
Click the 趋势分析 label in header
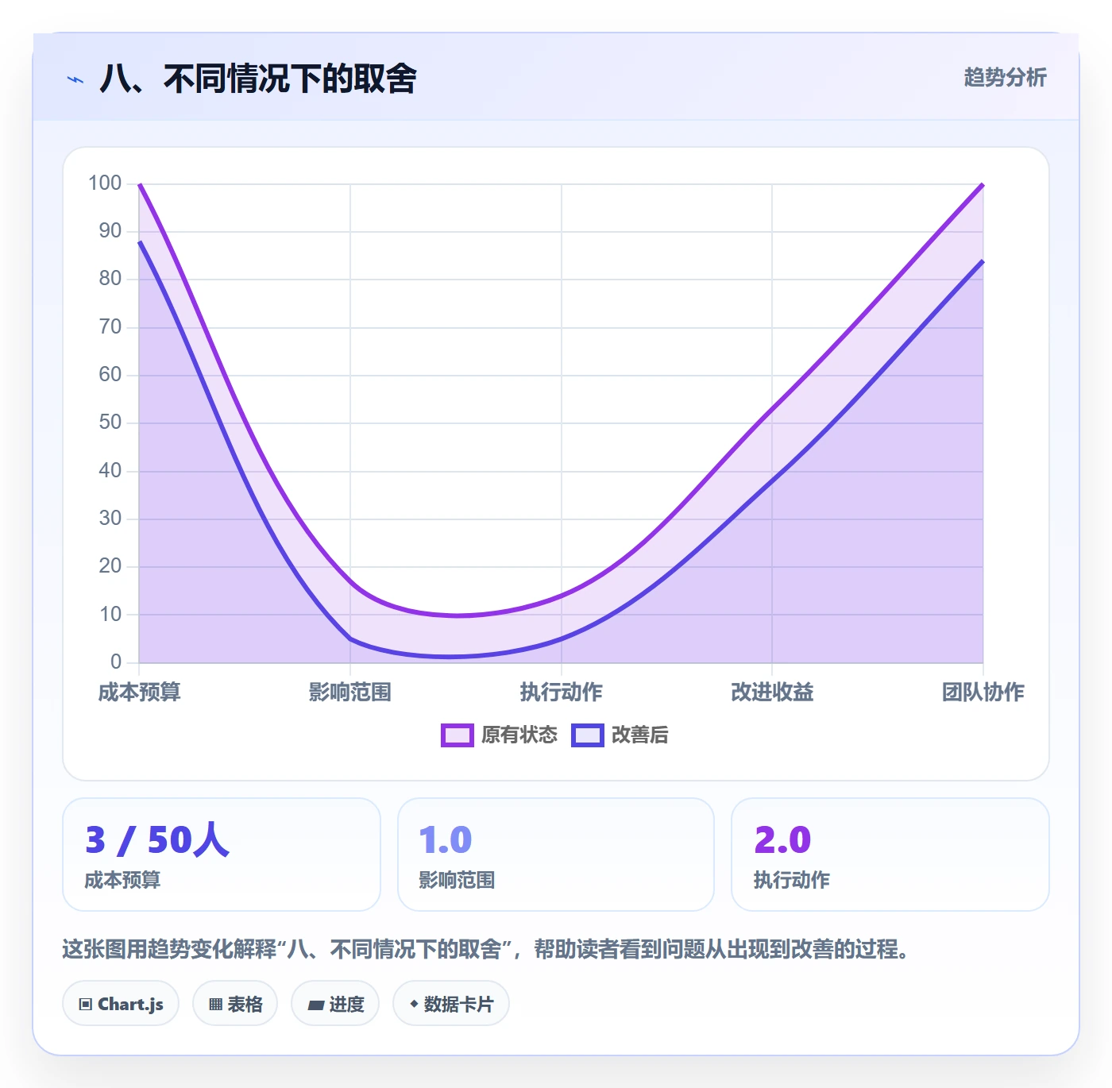pyautogui.click(x=1005, y=77)
